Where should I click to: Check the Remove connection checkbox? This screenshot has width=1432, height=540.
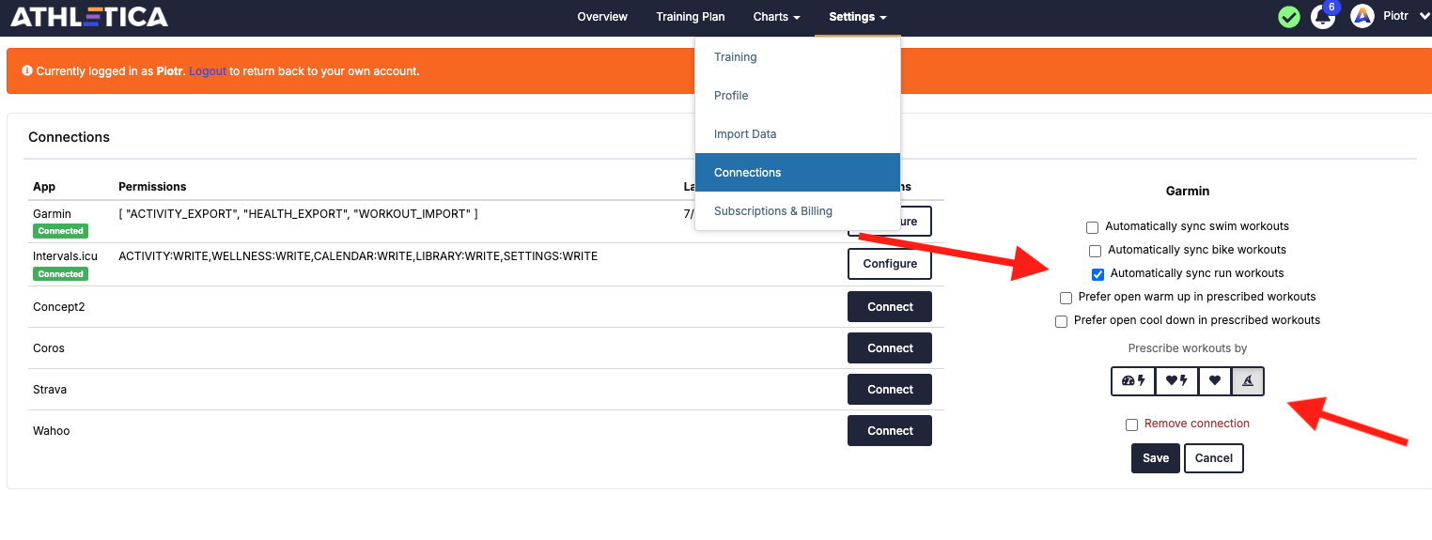1131,424
